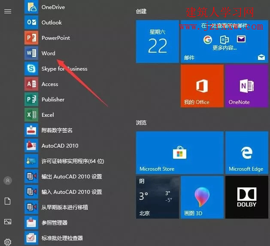
Task: Open 标准批处理检查器 icon
Action: pos(31,238)
